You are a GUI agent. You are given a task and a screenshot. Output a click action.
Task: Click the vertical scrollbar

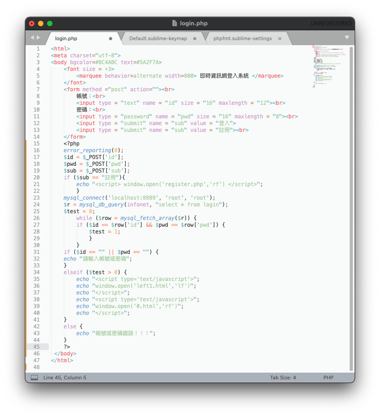click(x=351, y=209)
